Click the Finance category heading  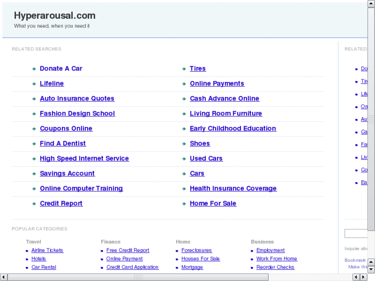(x=110, y=242)
